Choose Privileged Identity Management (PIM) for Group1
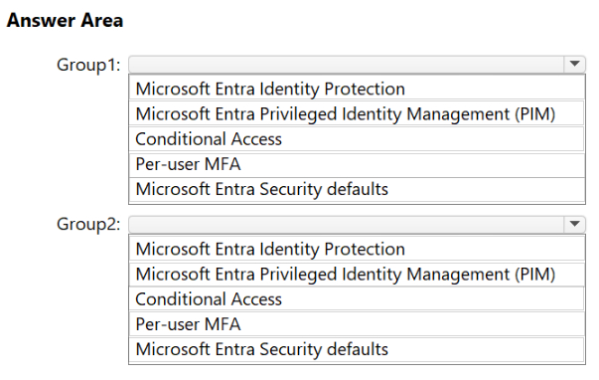599x380 pixels. [x=357, y=113]
